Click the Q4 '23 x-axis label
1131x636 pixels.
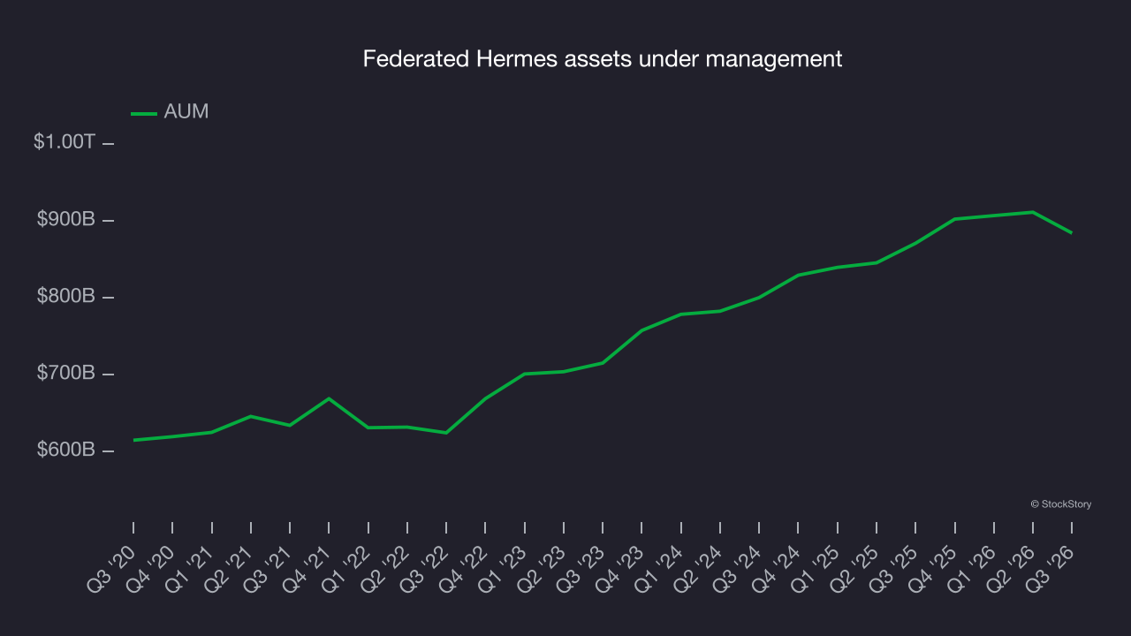619,568
